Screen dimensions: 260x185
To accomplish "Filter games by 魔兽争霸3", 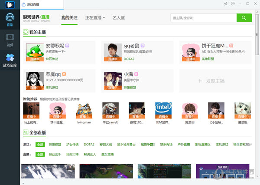I will pos(148,145).
